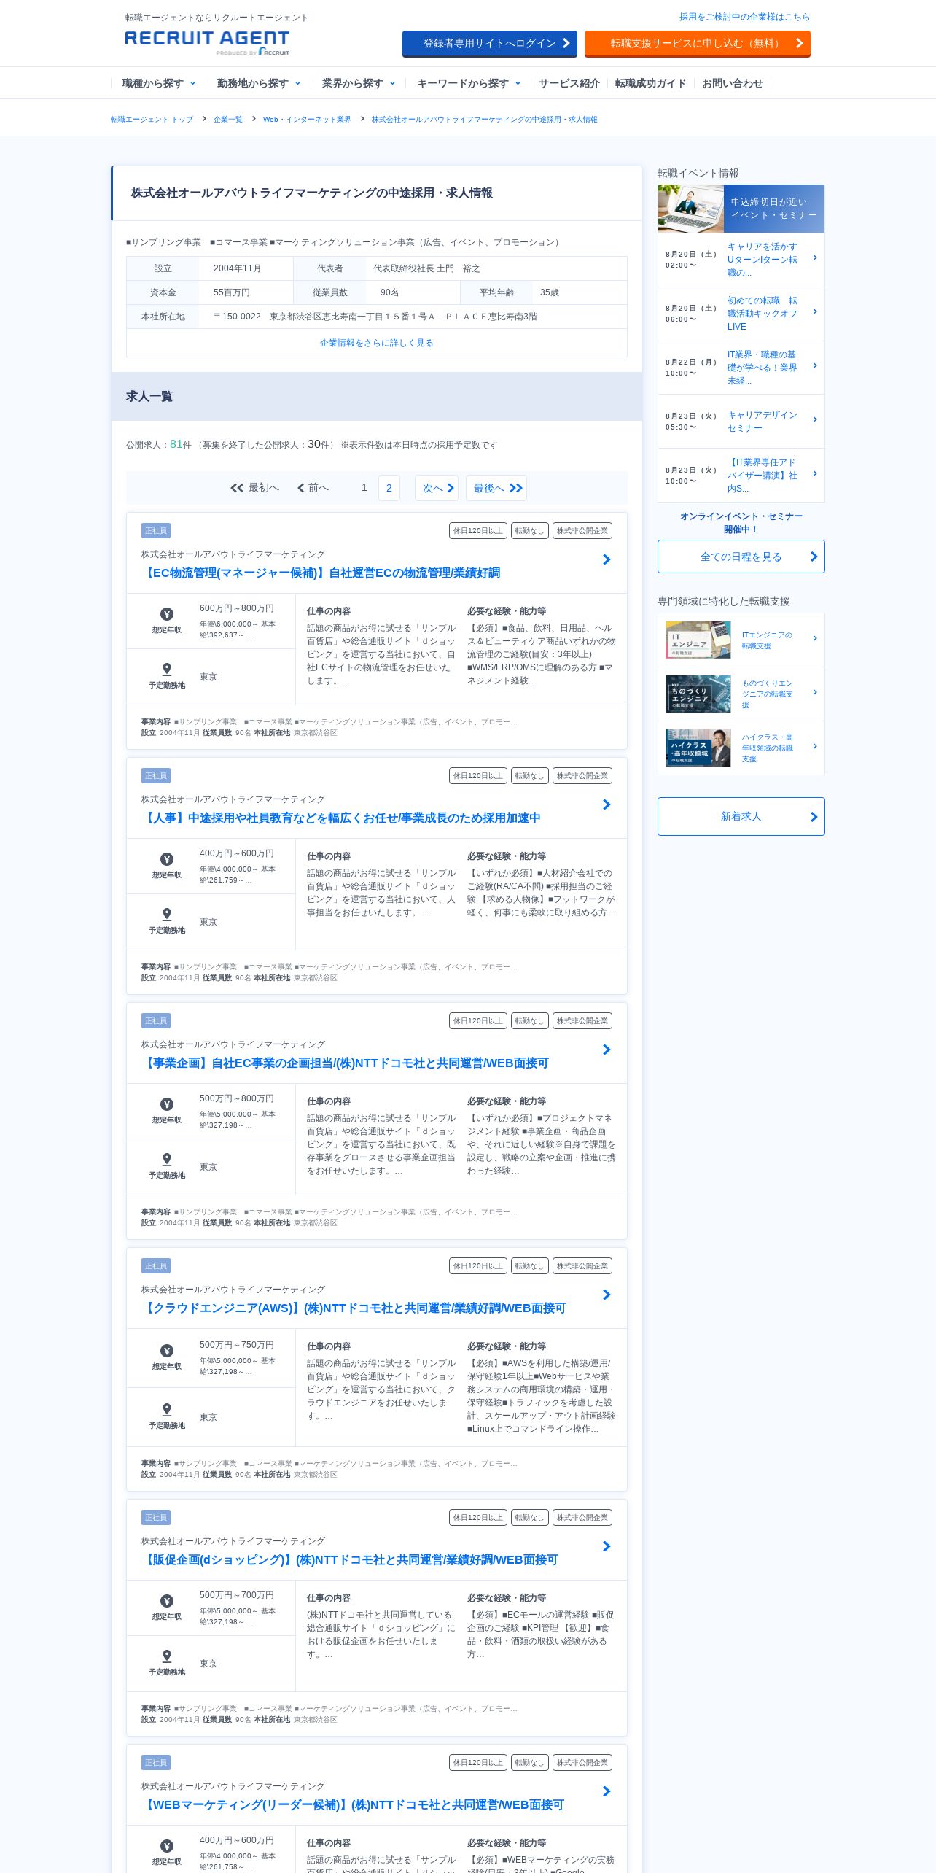Click 前へ pagination arrow

[313, 488]
